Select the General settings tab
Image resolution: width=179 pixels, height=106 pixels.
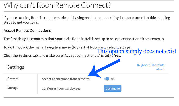tap(13, 78)
